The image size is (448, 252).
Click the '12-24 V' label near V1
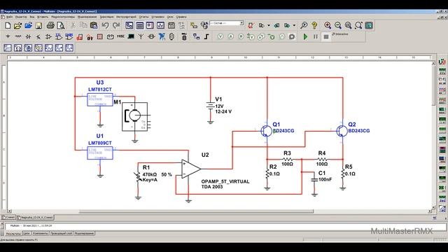coord(223,112)
